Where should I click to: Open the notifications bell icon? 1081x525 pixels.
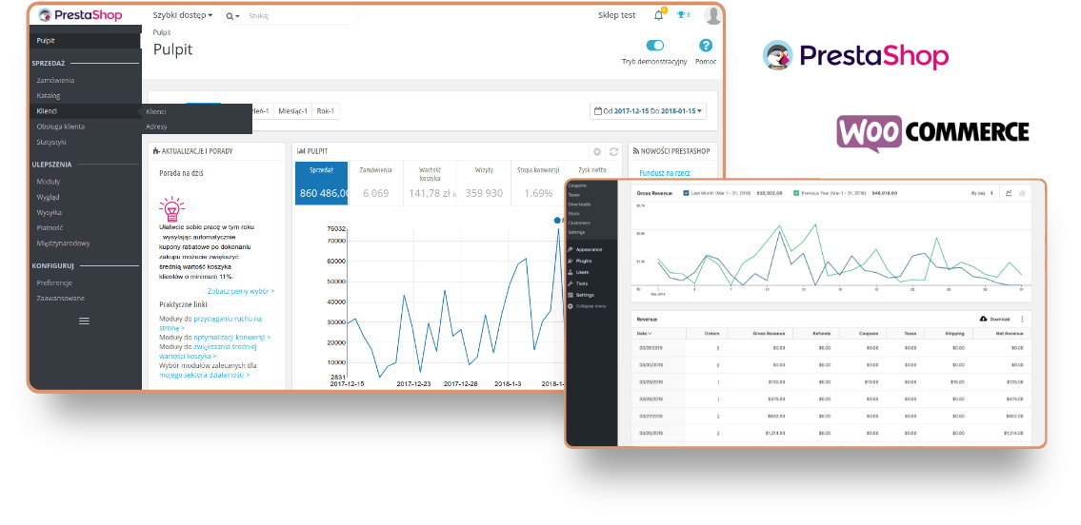(658, 15)
